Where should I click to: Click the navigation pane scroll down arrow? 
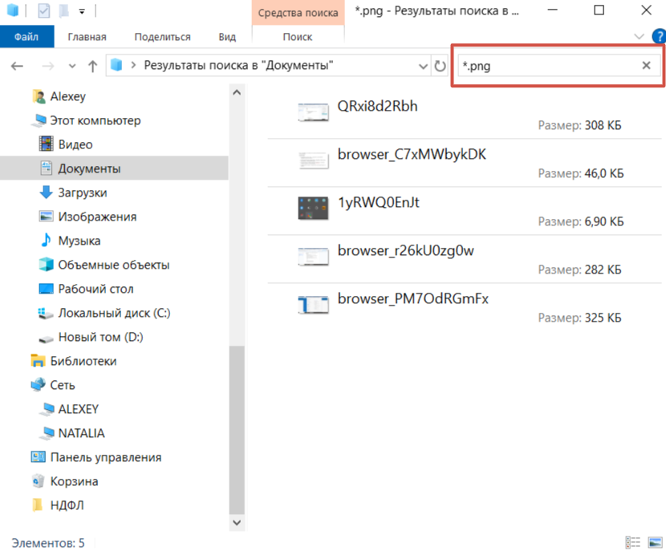pos(237,523)
